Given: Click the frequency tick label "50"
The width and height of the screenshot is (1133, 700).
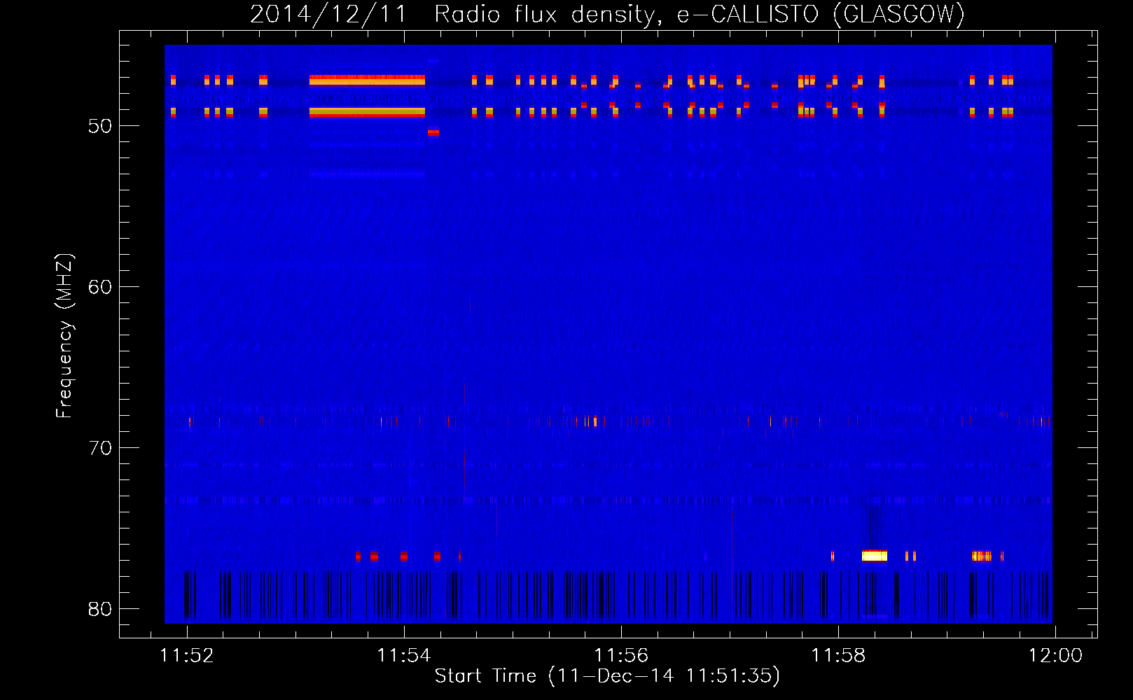Looking at the screenshot, I should [100, 126].
